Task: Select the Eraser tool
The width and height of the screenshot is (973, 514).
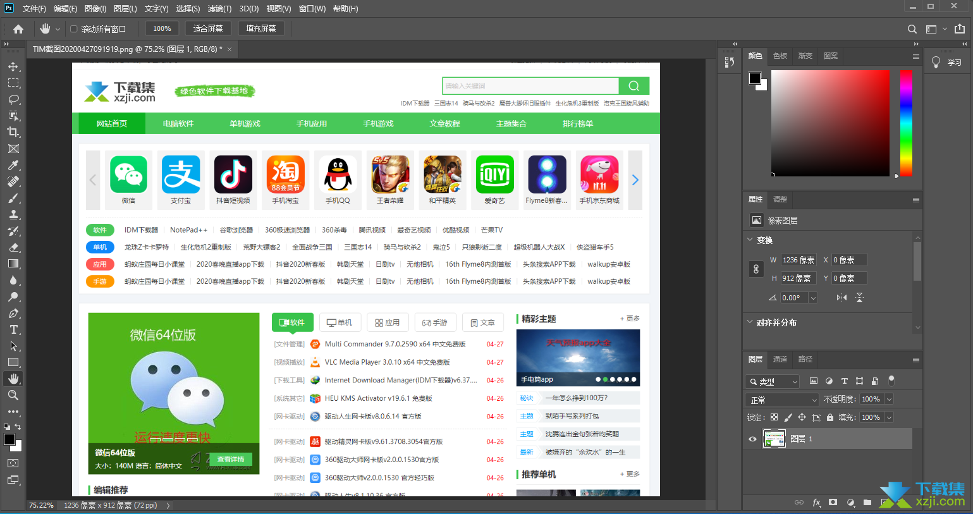Action: point(13,247)
